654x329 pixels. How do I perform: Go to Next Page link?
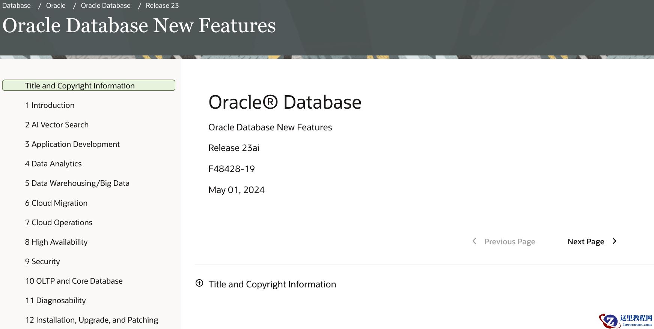[586, 242]
